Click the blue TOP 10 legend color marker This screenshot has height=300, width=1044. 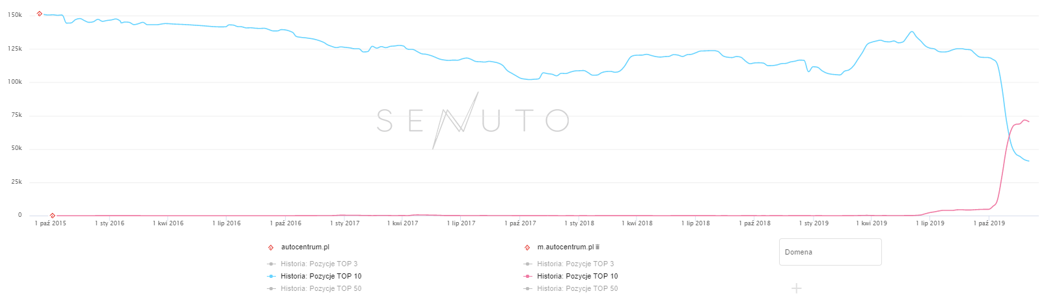(x=271, y=276)
